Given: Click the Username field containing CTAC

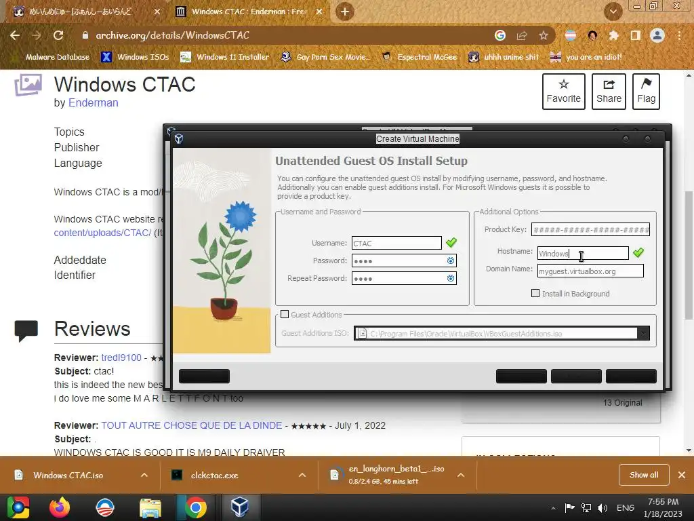Looking at the screenshot, I should pos(396,244).
